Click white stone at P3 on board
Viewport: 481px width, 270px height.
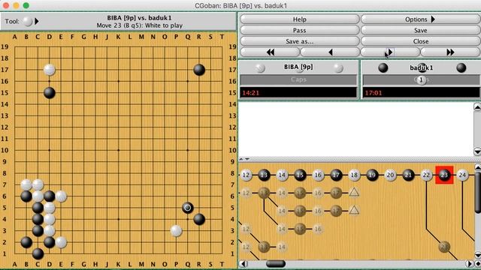pos(176,231)
